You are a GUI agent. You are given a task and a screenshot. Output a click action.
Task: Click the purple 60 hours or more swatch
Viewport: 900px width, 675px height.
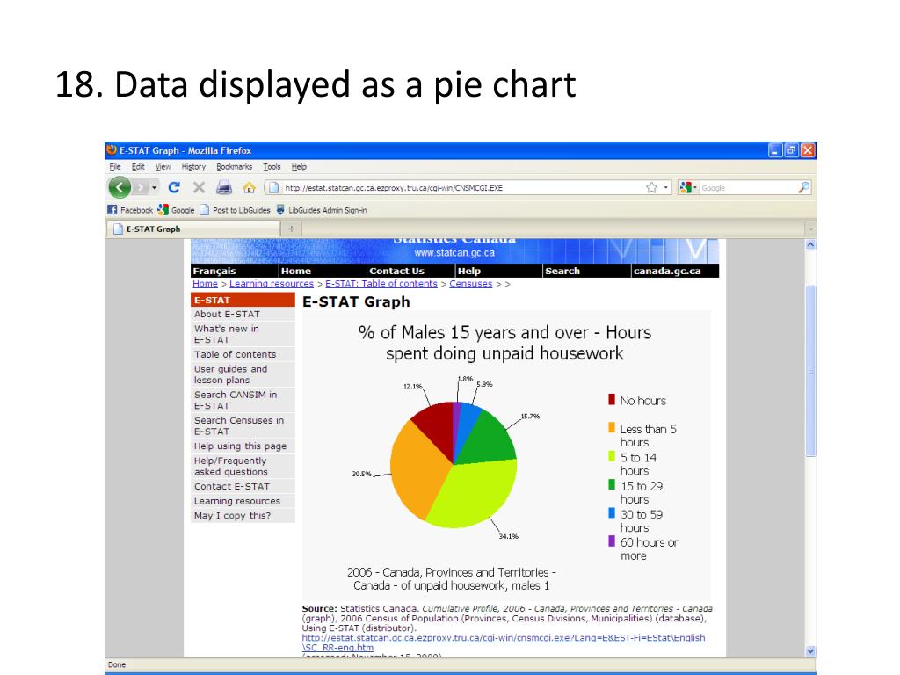[612, 541]
